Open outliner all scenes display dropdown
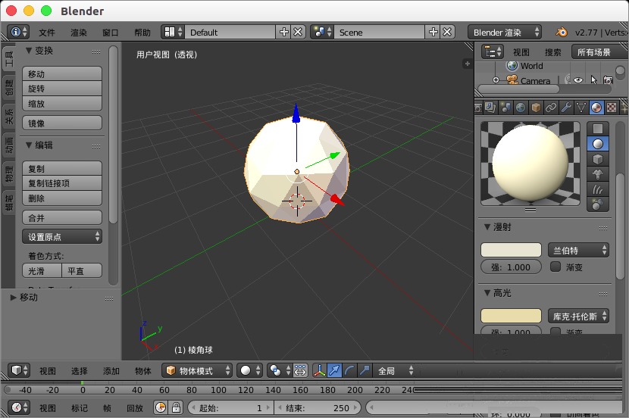The width and height of the screenshot is (629, 418). [x=599, y=51]
